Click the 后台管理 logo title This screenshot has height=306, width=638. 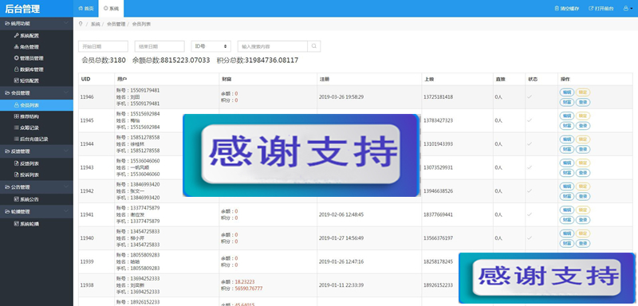22,9
